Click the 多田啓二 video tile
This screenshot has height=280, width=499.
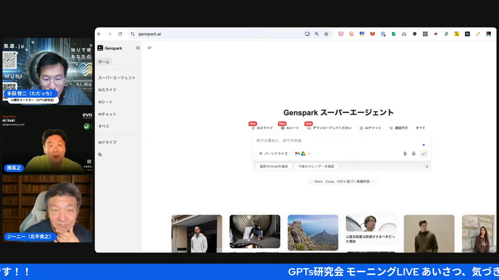[x=47, y=72]
